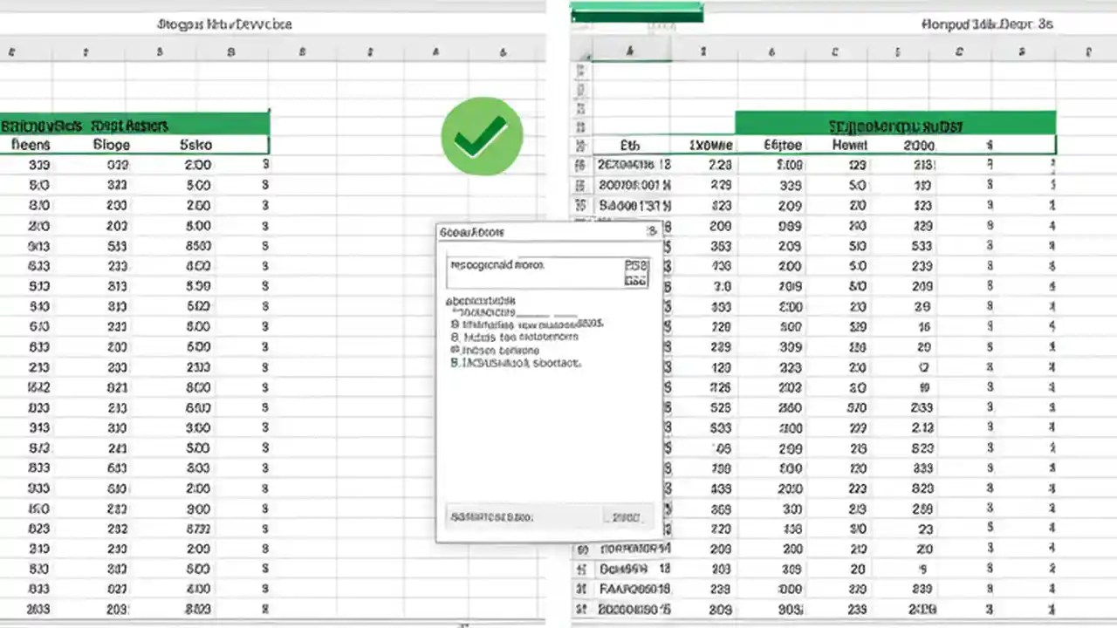Screen dimensions: 1117x628
Task: Click inside the dialog's search input box
Action: (532, 270)
